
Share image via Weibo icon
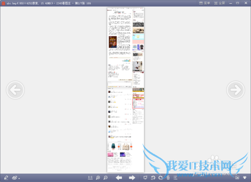(15, 177)
